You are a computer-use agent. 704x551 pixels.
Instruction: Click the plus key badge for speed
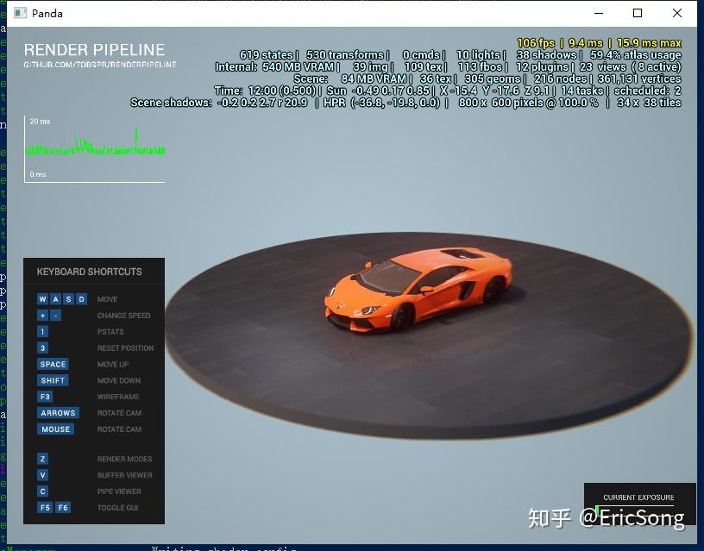click(x=42, y=316)
